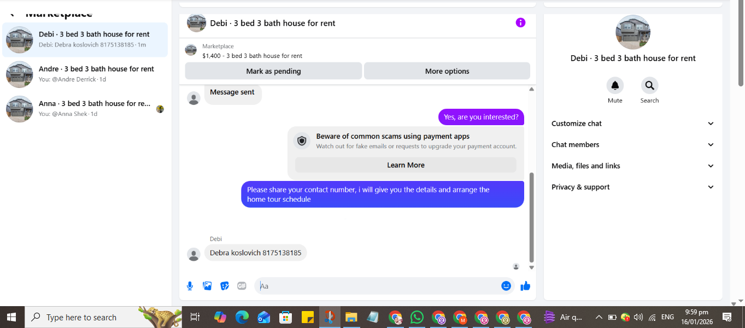Open the sticker picker icon
This screenshot has width=745, height=328.
coord(225,286)
